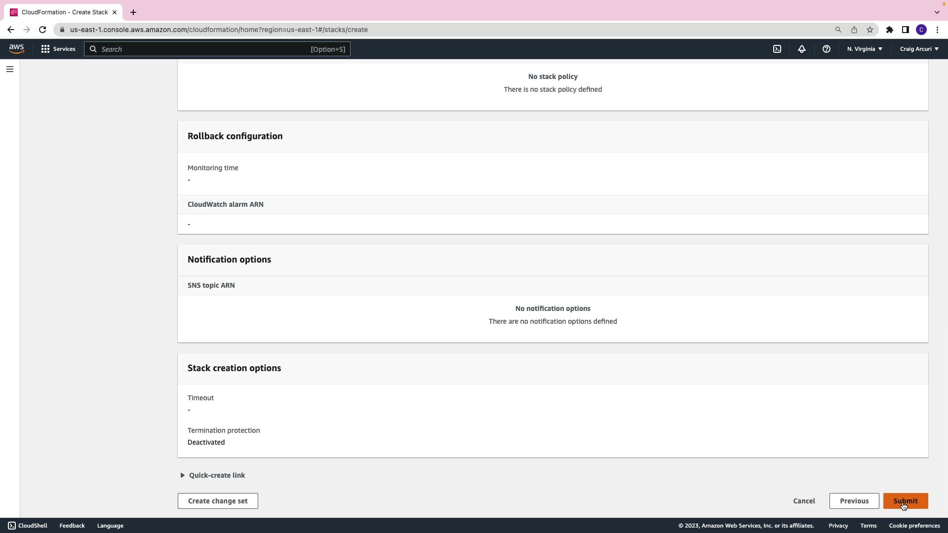This screenshot has height=533, width=948.
Task: Open the Chrome side panel icon
Action: [905, 30]
